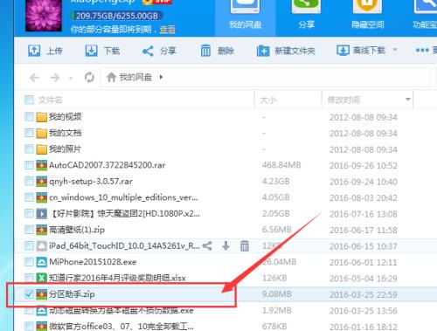Expand the 离线下载 dropdown arrow

pyautogui.click(x=395, y=50)
